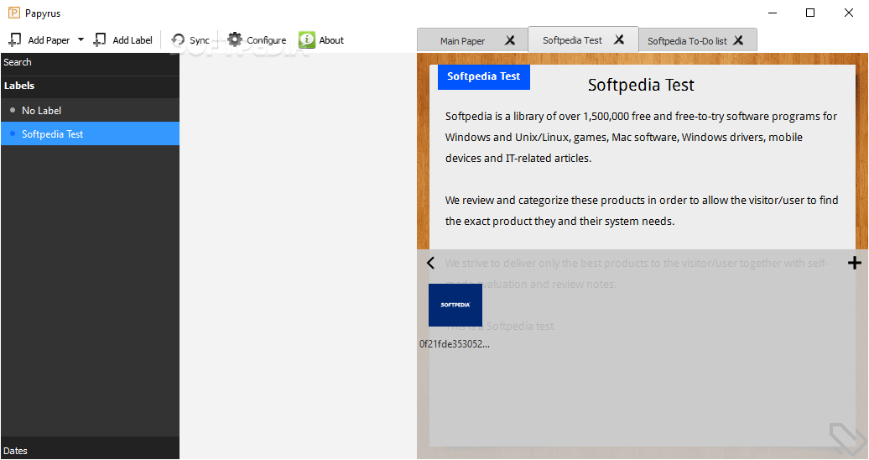Click the paragraph starting 'Softpedia is a library'

point(641,137)
